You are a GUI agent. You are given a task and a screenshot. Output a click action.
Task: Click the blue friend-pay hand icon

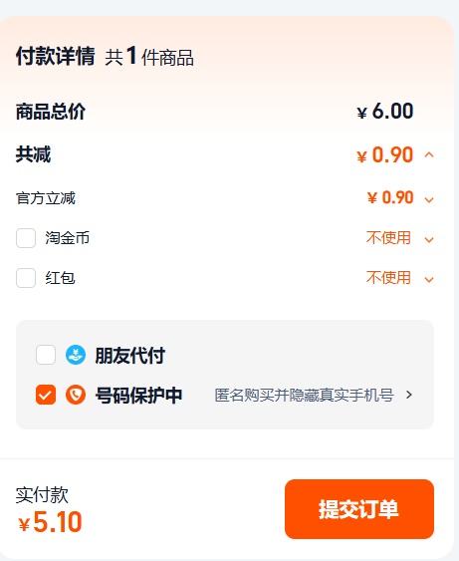76,355
